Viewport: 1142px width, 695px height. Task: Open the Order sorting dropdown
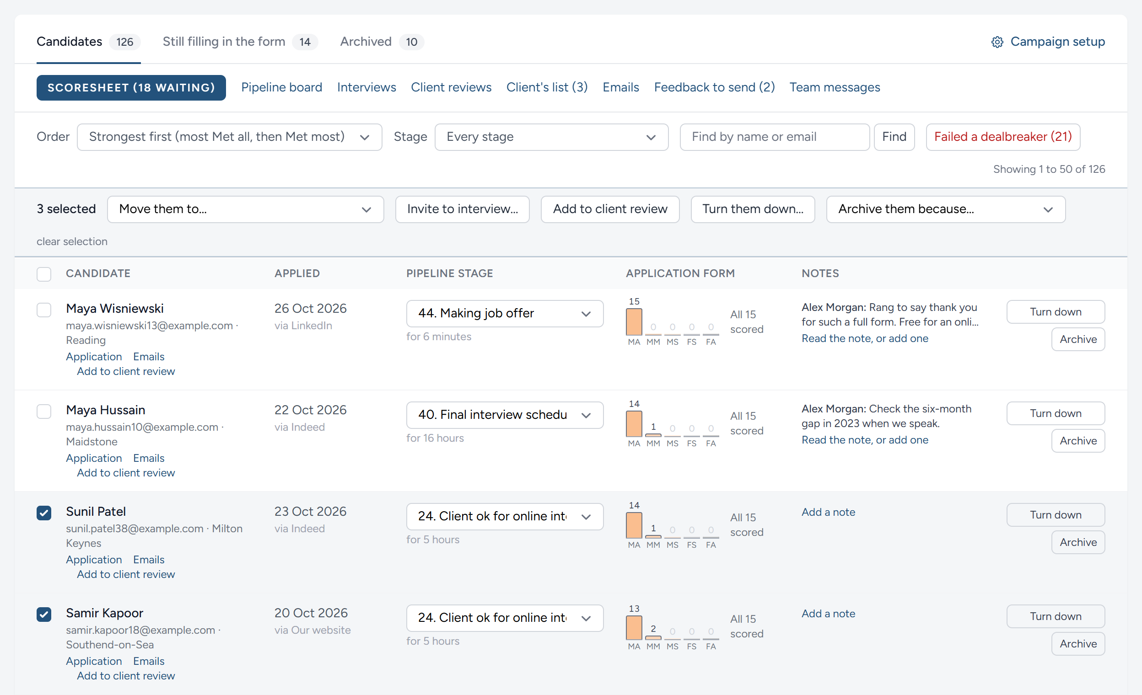tap(229, 137)
